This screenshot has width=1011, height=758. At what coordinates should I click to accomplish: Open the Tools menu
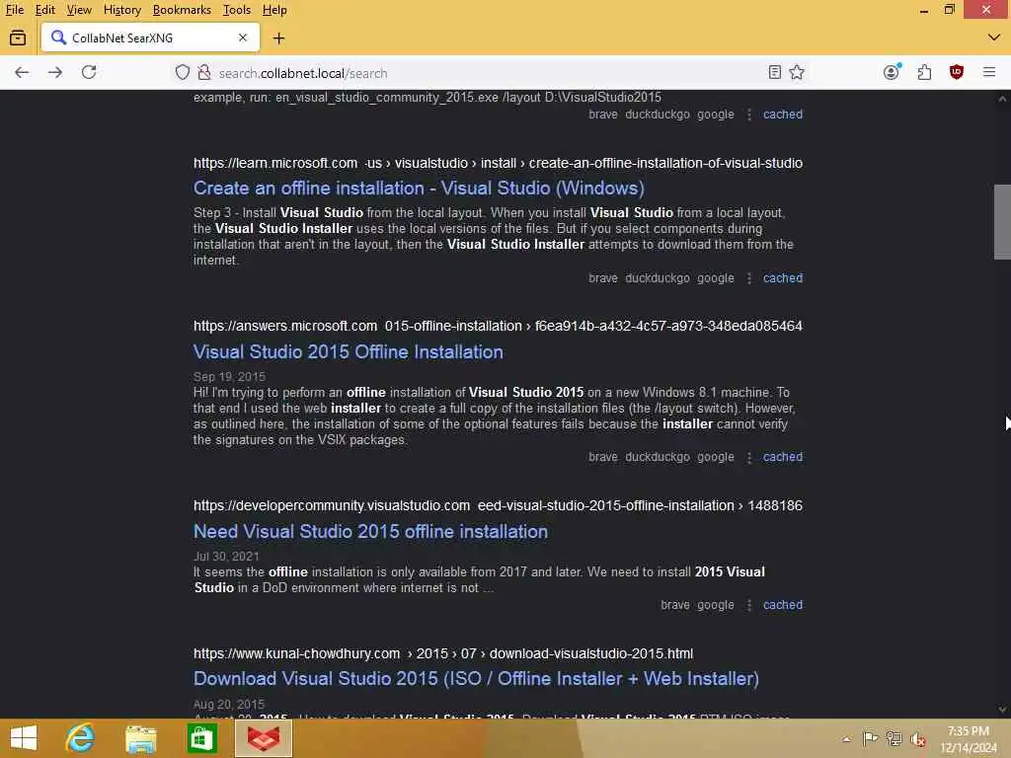pos(237,10)
